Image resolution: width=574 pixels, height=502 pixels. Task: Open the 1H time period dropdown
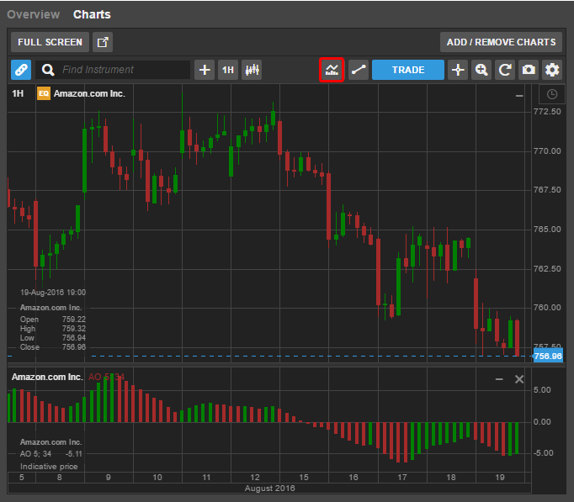(228, 70)
